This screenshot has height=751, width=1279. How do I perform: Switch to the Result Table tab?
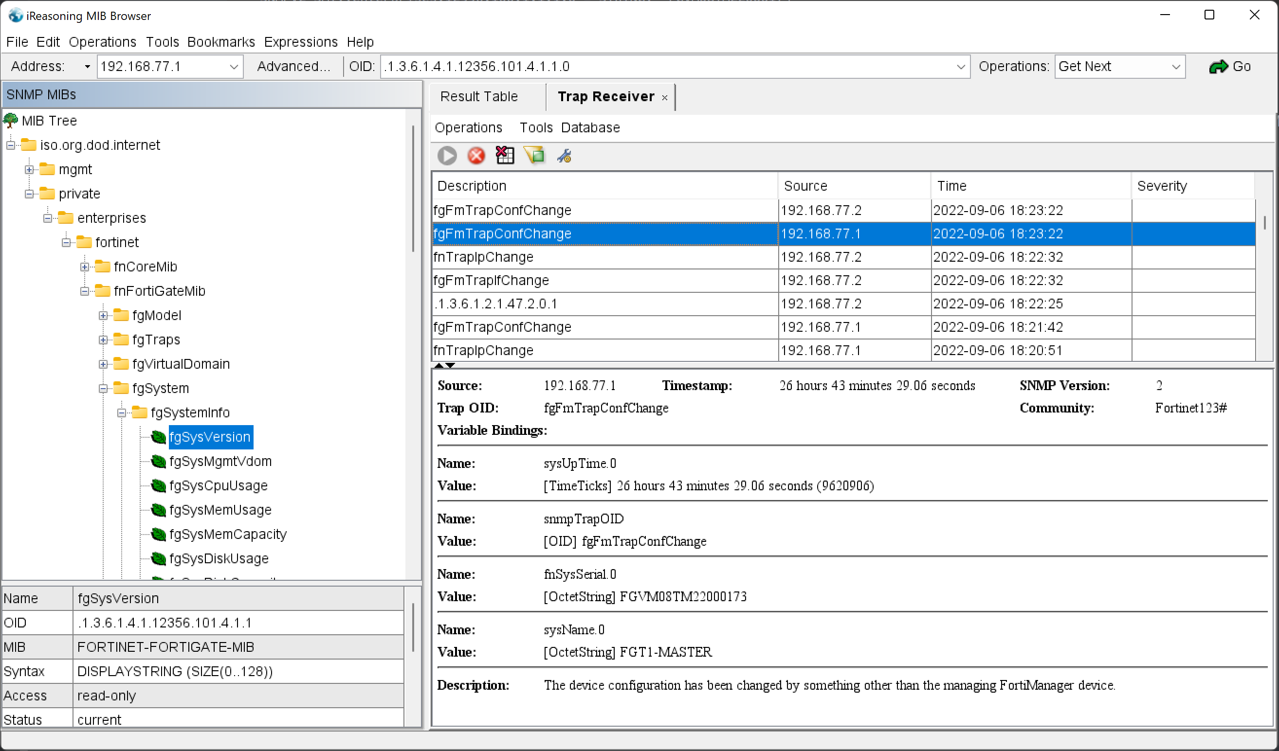click(478, 96)
